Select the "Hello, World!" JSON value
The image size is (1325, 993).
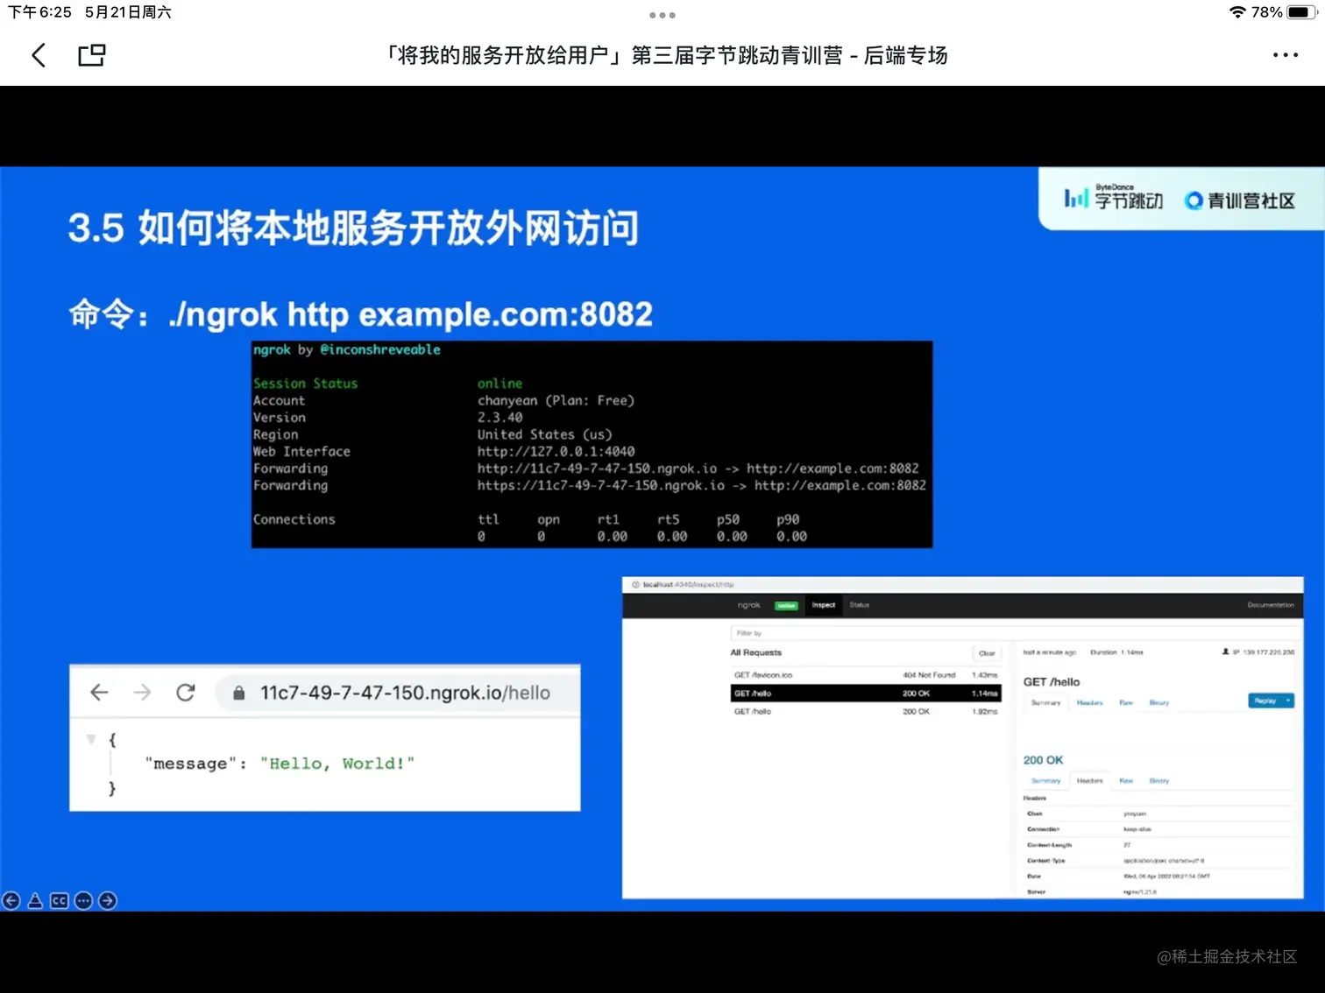[337, 764]
